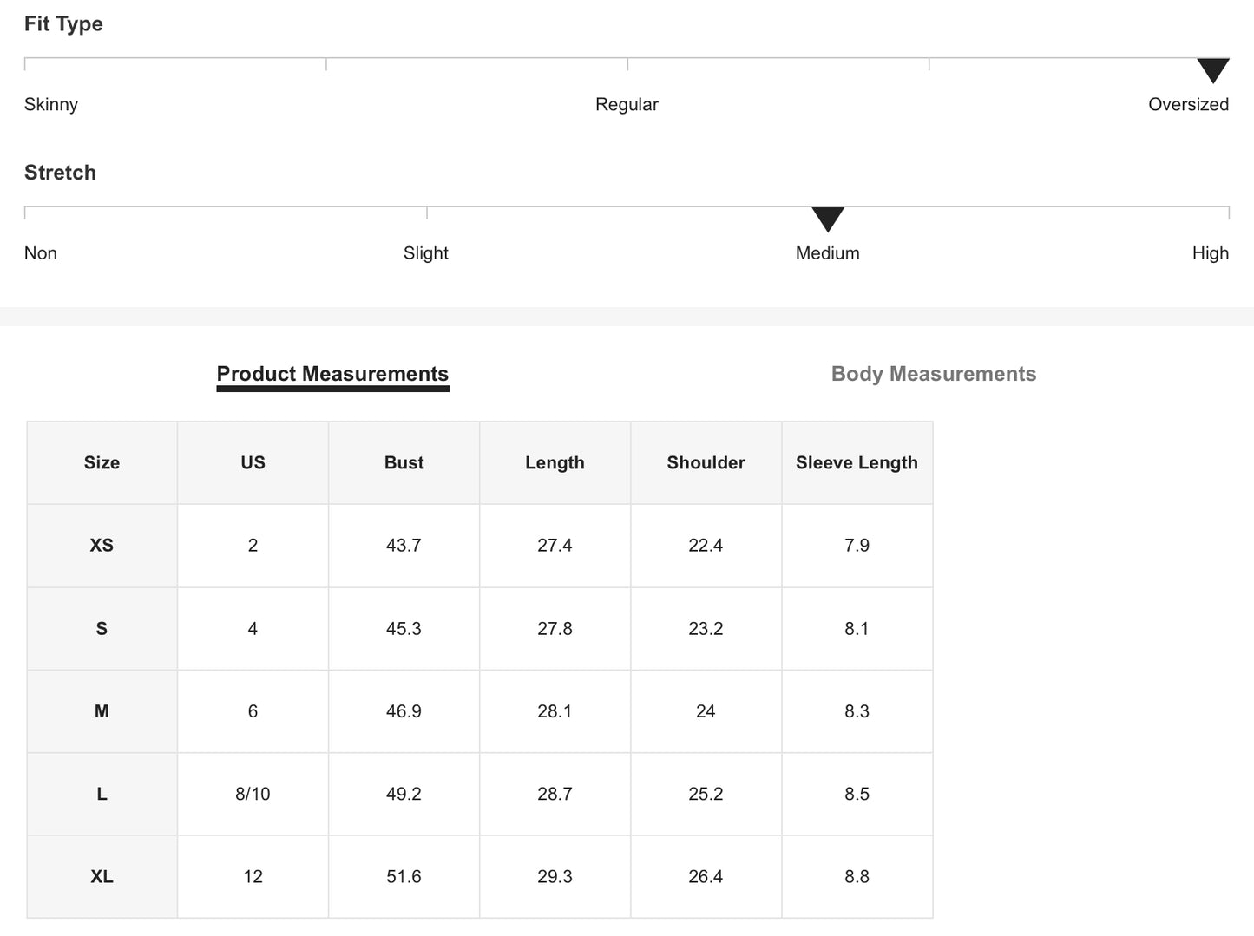Viewport: 1254px width, 936px height.
Task: Click the 51.6 bust measurement cell
Action: coord(404,877)
